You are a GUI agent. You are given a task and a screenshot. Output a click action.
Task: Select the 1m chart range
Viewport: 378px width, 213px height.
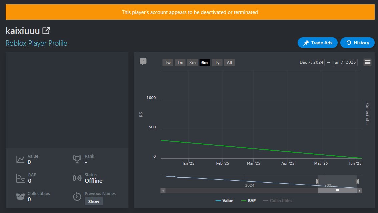click(180, 62)
